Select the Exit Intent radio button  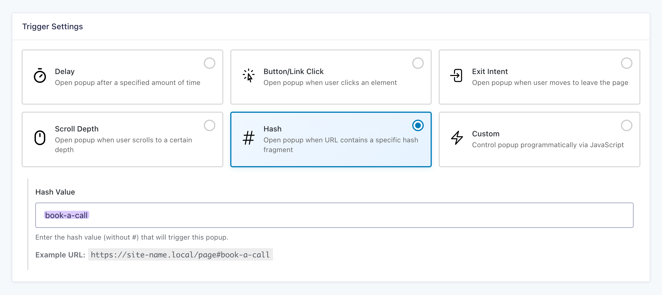(x=626, y=63)
